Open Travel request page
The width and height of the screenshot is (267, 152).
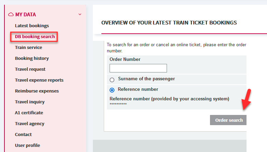[30, 69]
